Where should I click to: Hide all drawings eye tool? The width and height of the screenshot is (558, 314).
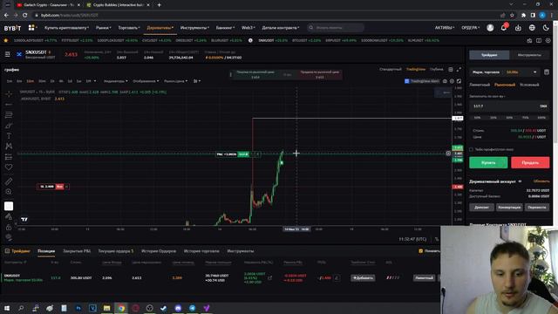click(9, 237)
